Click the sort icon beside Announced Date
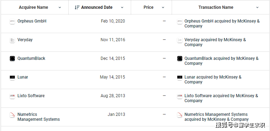Screen dimensions: 270x131 pyautogui.click(x=77, y=7)
